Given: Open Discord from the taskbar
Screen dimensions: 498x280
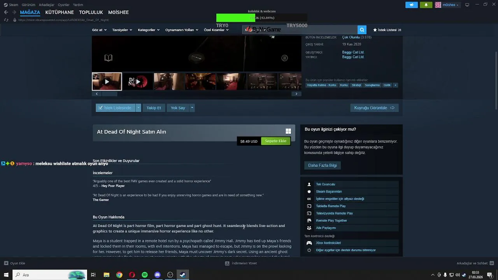Looking at the screenshot, I should tap(158, 275).
